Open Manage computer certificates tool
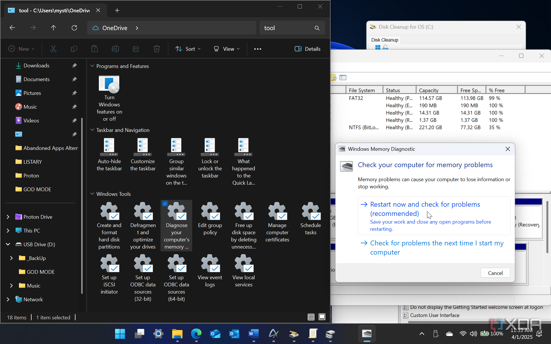 click(277, 222)
